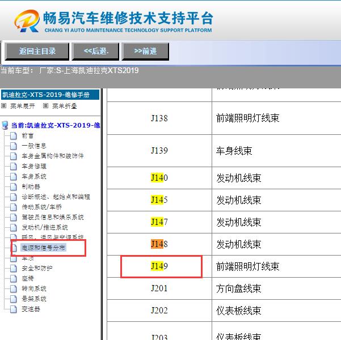Click the J138 table cell
Image resolution: width=341 pixels, height=340 pixels.
[159, 118]
